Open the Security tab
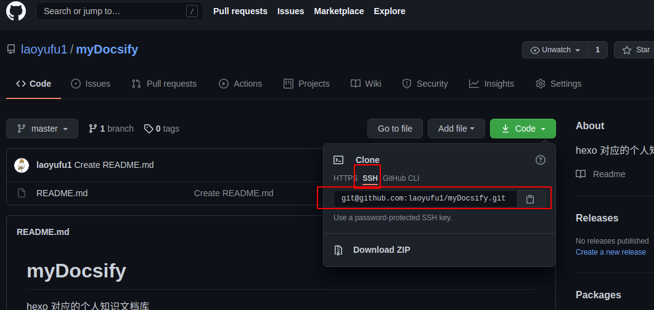Viewport: 654px width, 310px height. 425,84
